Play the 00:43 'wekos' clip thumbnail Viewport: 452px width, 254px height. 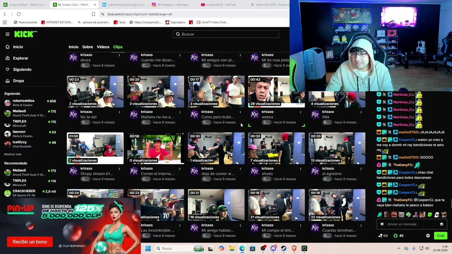point(276,91)
